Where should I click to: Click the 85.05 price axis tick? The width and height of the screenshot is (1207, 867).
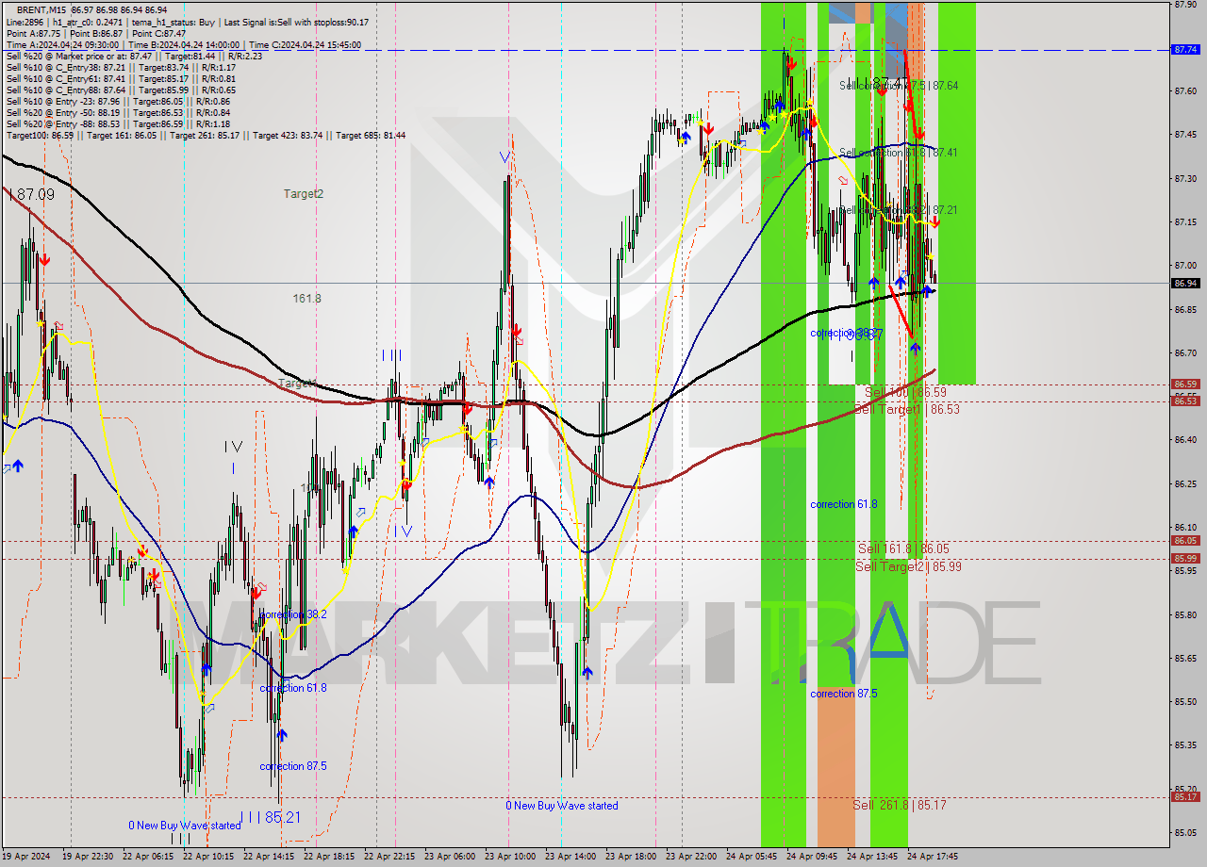coord(1185,832)
